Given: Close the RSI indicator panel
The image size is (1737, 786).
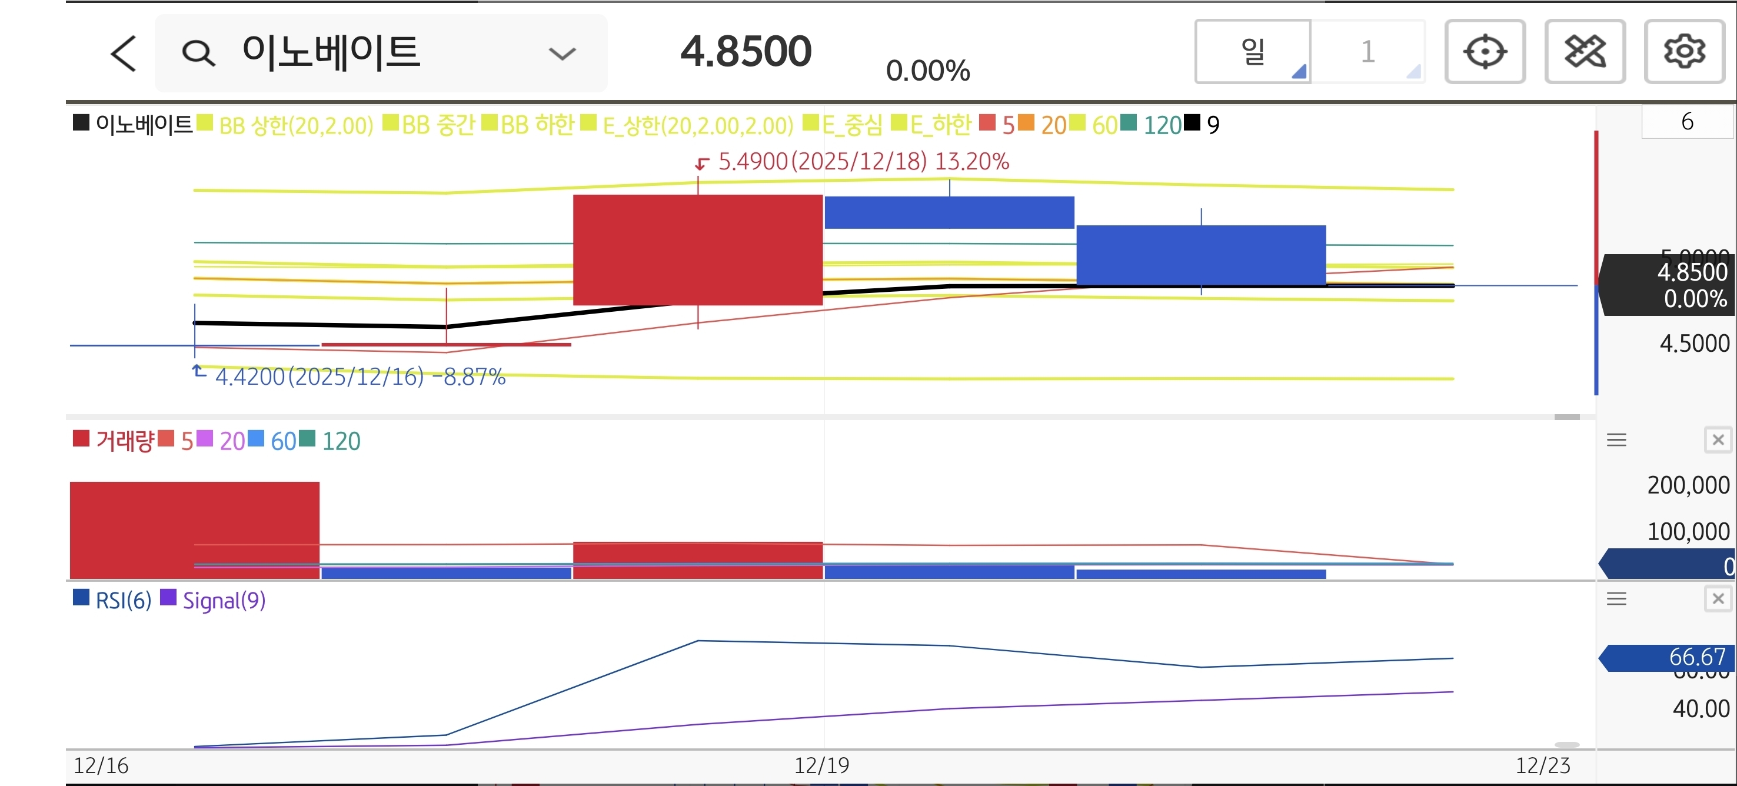Looking at the screenshot, I should click(x=1718, y=598).
